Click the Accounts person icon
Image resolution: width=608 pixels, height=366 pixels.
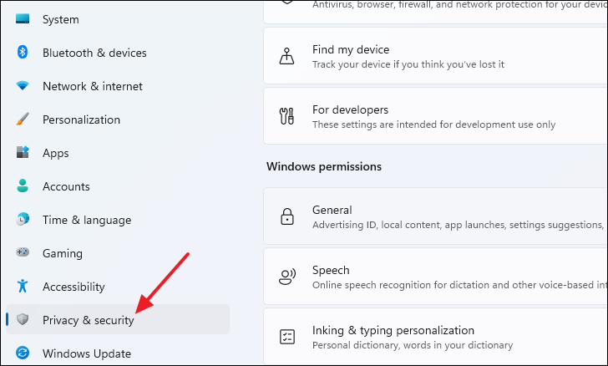[x=23, y=186]
